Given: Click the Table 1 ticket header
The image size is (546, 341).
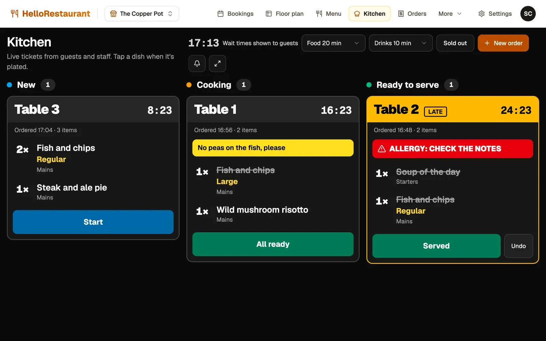Looking at the screenshot, I should click(x=273, y=110).
